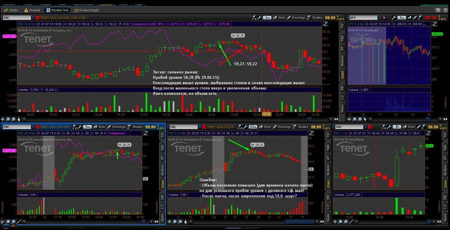Image resolution: width=450 pixels, height=230 pixels.
Task: Open News side tab of THC 1m chart
Action: point(342,108)
